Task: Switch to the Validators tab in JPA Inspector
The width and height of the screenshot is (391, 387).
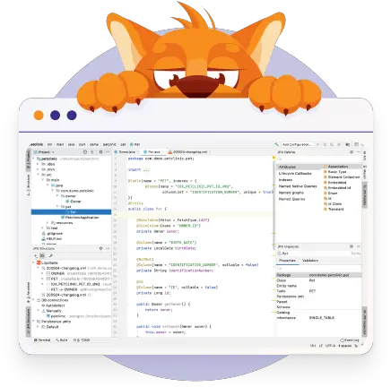Action: (310, 261)
